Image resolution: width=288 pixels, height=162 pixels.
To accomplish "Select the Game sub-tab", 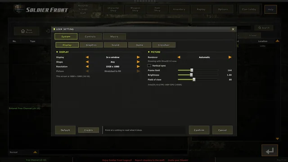I will [x=139, y=45].
